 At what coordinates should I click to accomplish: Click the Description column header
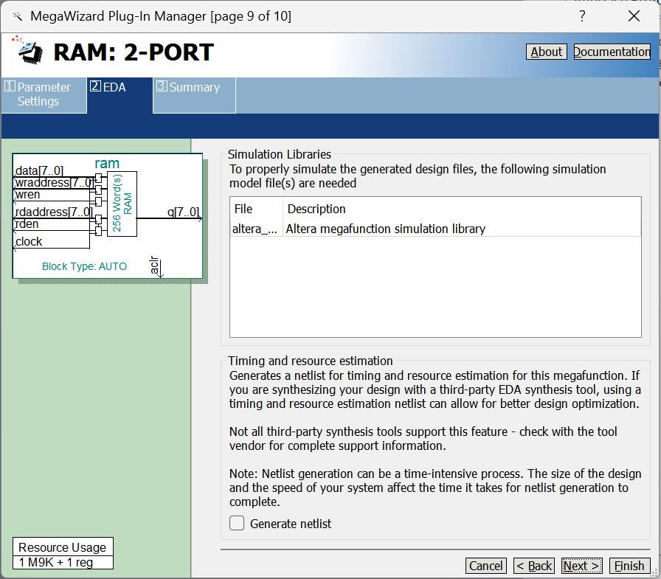(x=462, y=209)
